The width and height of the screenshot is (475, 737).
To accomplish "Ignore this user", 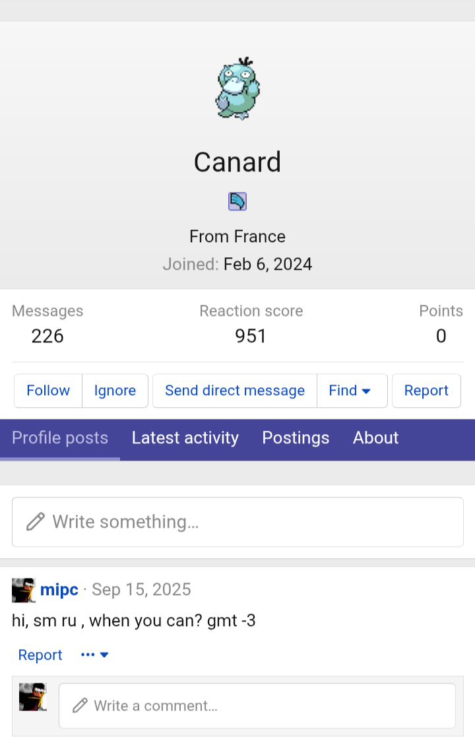I will coord(115,391).
